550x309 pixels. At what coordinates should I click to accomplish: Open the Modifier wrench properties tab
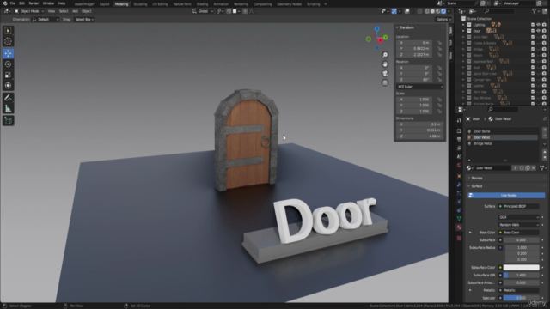(x=459, y=185)
